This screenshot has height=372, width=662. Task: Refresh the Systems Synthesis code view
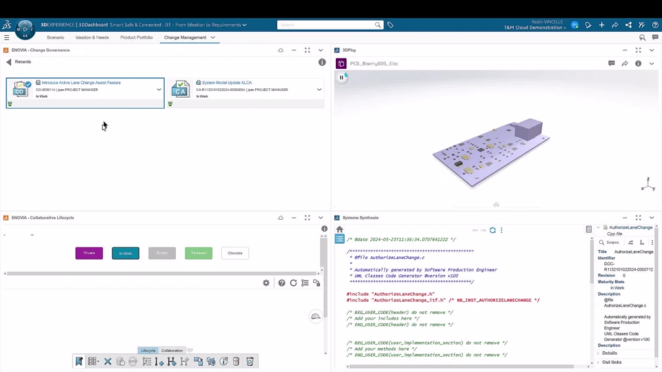pyautogui.click(x=492, y=230)
